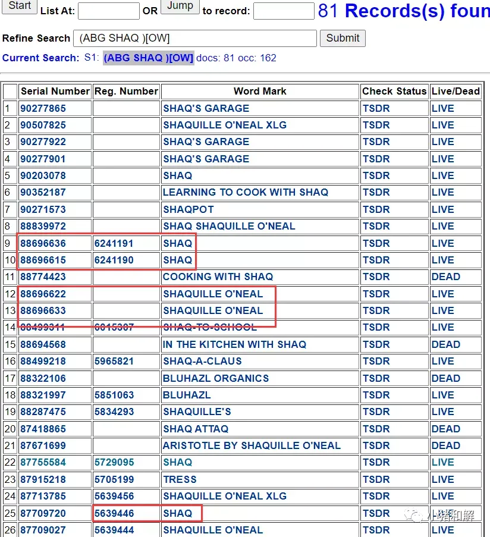Open the SHAQ ATTAQ word mark
This screenshot has height=537, width=490.
196,429
